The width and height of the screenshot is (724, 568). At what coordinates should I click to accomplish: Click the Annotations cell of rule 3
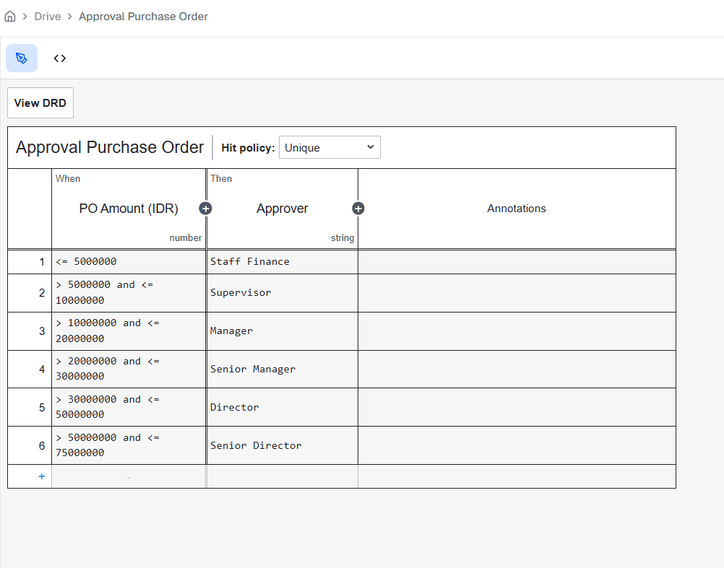(517, 331)
